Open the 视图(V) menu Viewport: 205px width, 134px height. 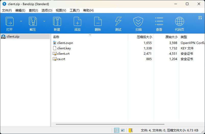pos(61,10)
